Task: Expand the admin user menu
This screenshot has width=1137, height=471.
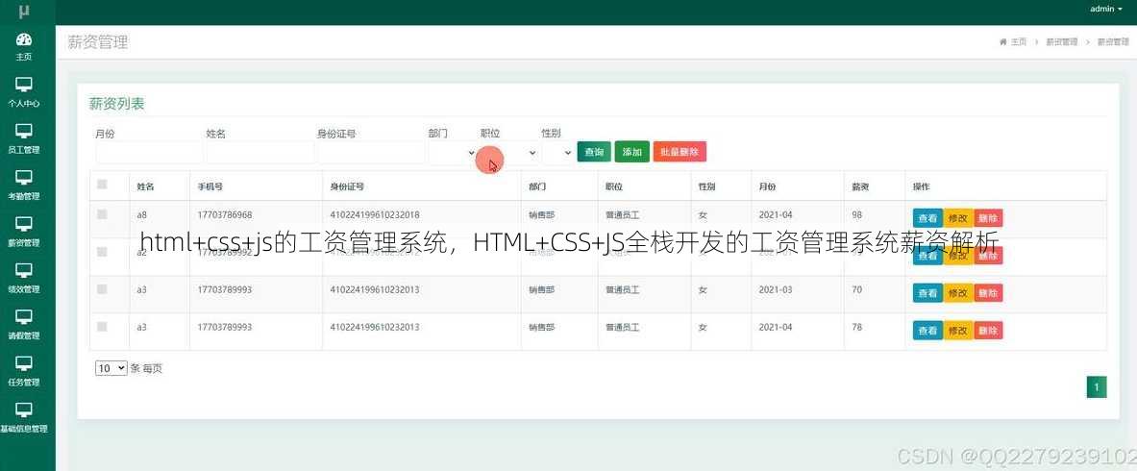Action: [1106, 9]
